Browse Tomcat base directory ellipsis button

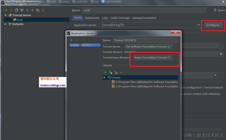[175, 58]
